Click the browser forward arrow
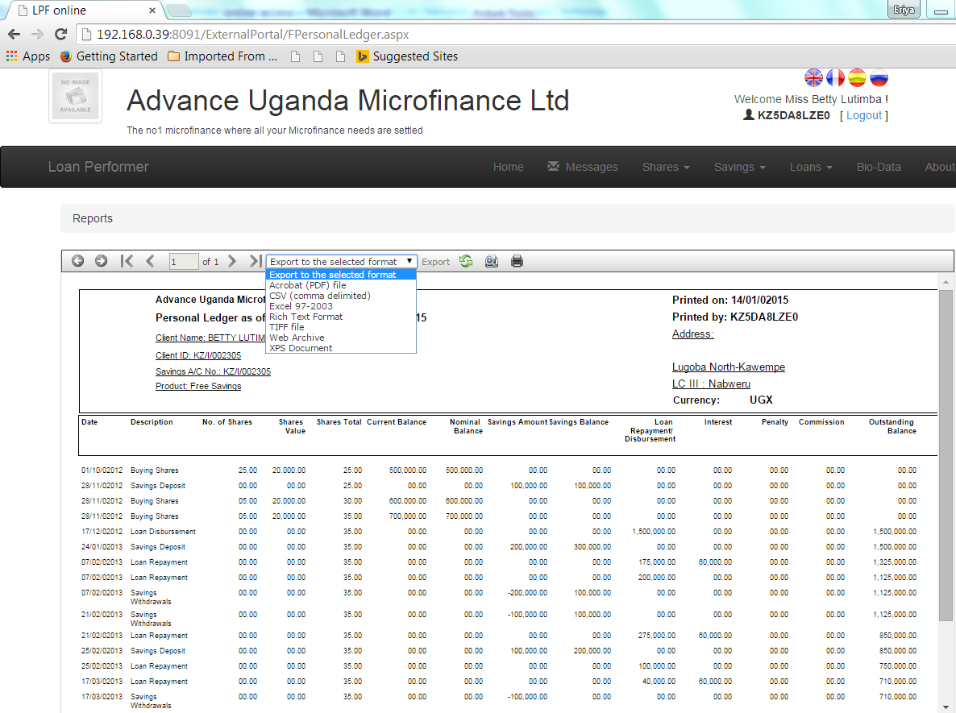Screen dimensions: 956x713 [x=37, y=35]
